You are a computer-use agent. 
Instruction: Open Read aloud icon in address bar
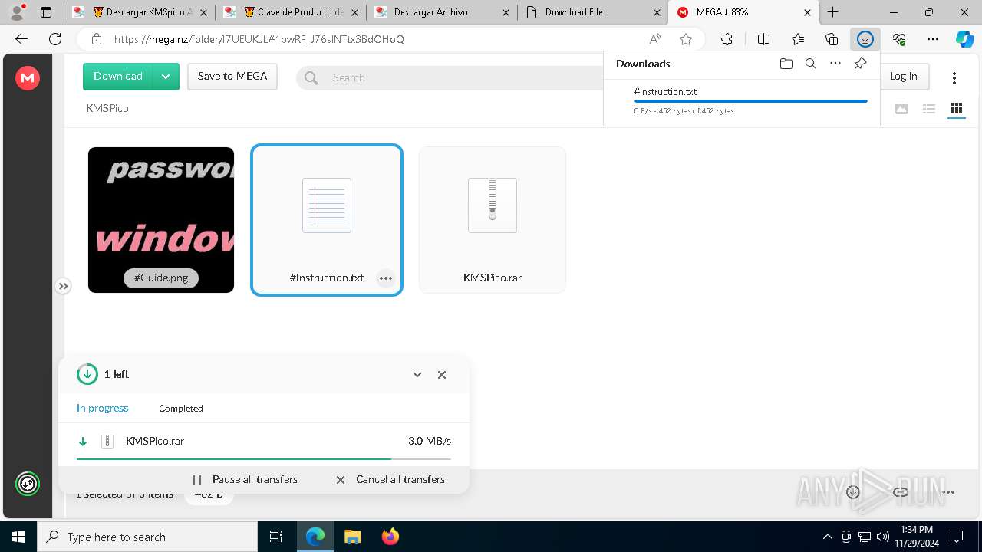655,39
